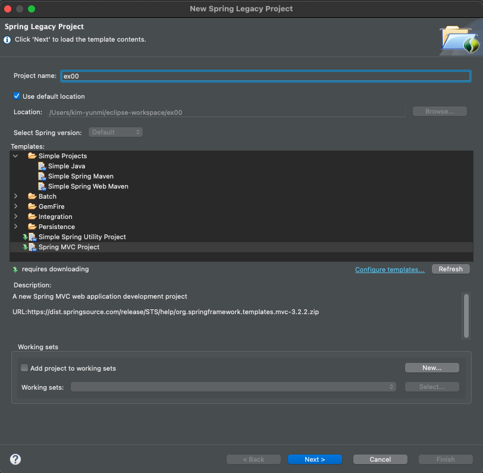Expand the GemFire templates folder
This screenshot has width=483, height=473.
coord(15,206)
